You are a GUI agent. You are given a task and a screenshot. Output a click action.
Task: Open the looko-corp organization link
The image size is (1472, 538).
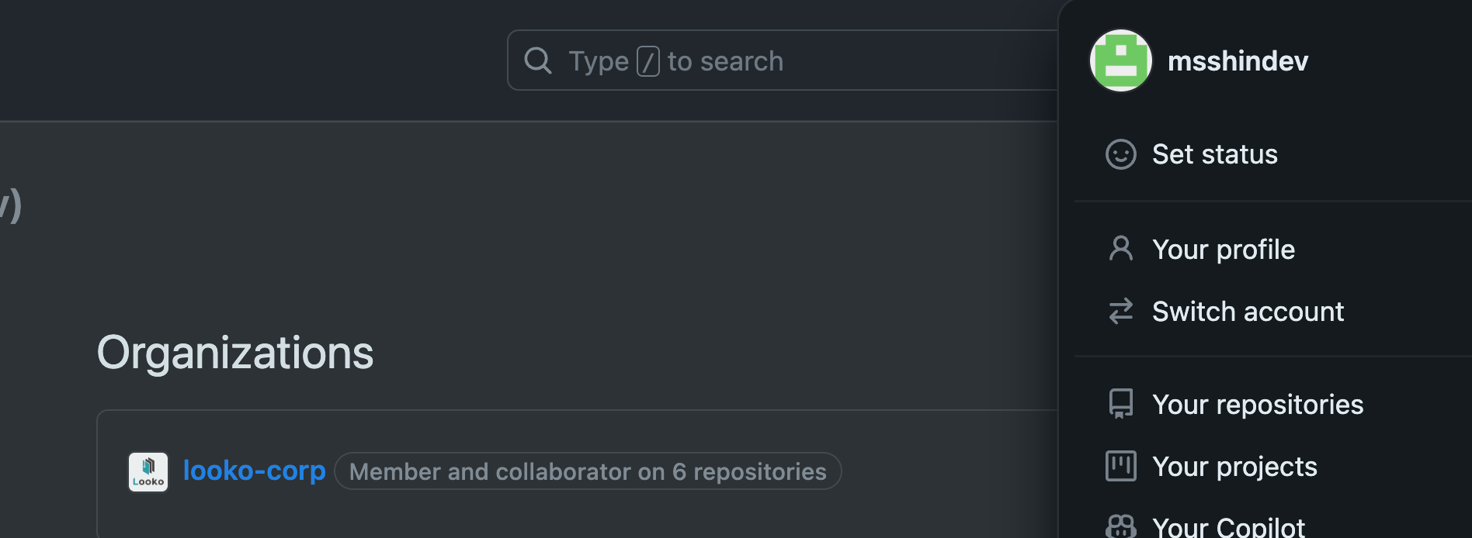pos(254,471)
